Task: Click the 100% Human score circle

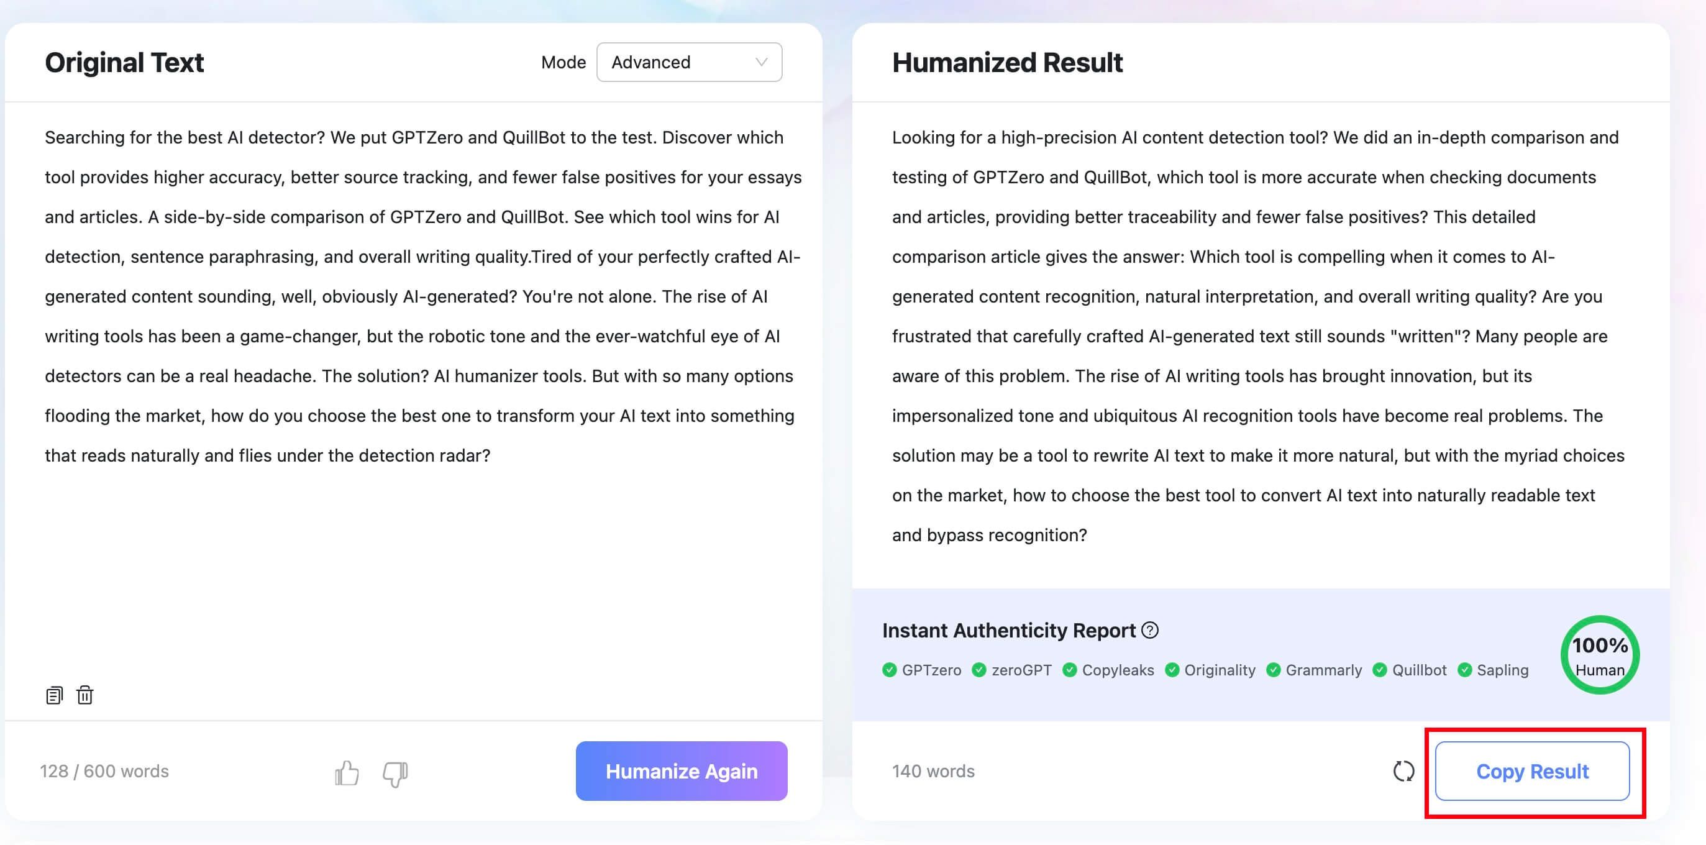Action: coord(1600,655)
